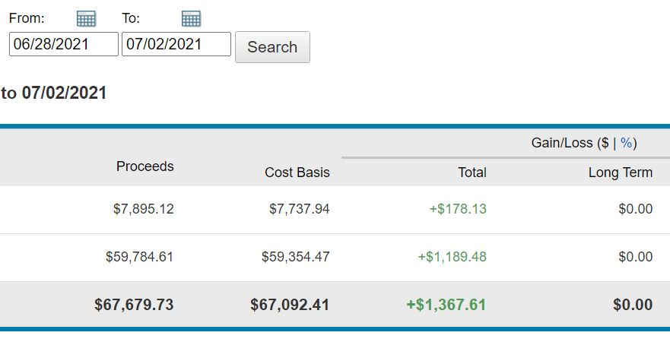Screen dimensions: 670x361
Task: Click the Long Term column header
Action: (620, 173)
